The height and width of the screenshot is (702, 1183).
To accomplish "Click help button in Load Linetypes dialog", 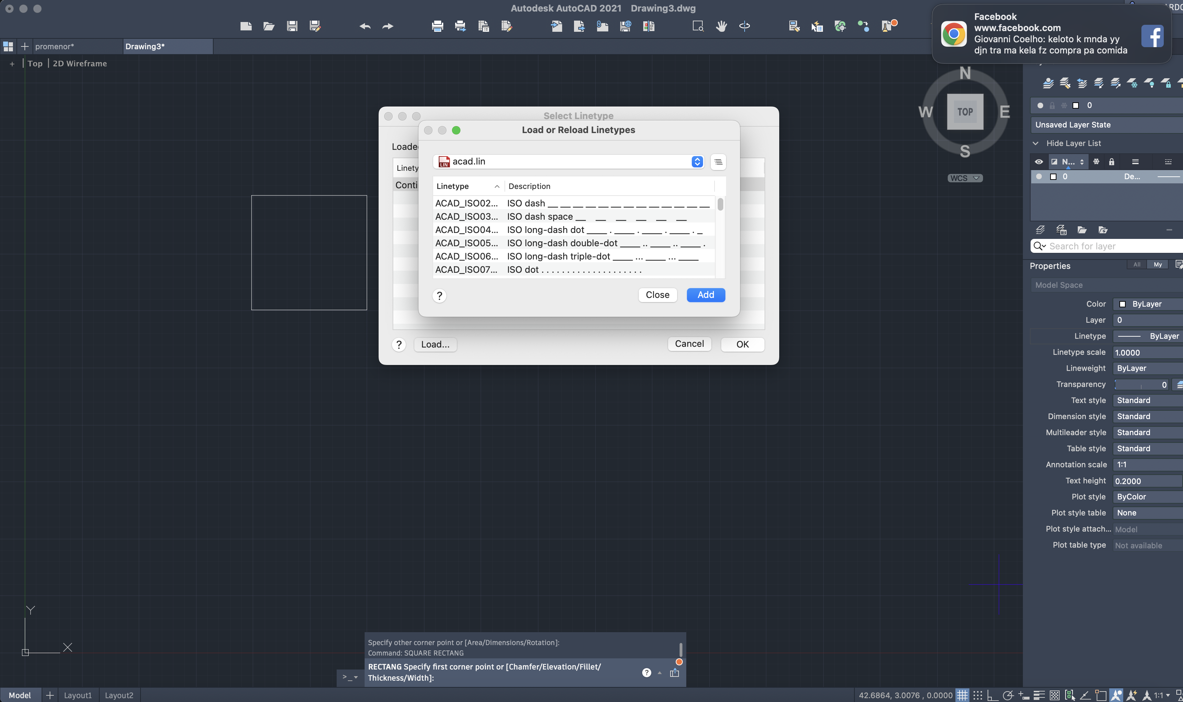I will click(439, 296).
